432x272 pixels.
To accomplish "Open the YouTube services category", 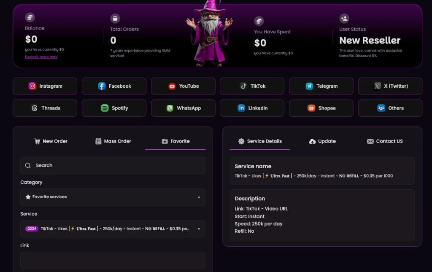I will [x=183, y=86].
